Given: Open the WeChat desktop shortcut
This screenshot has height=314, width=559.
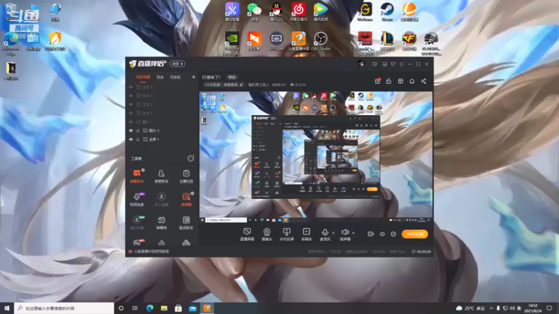Looking at the screenshot, I should coord(254,12).
